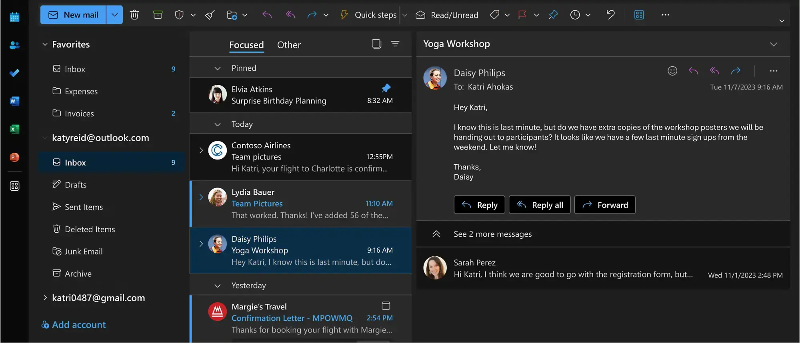Open New mail dropdown arrow
The width and height of the screenshot is (800, 343).
pos(114,15)
